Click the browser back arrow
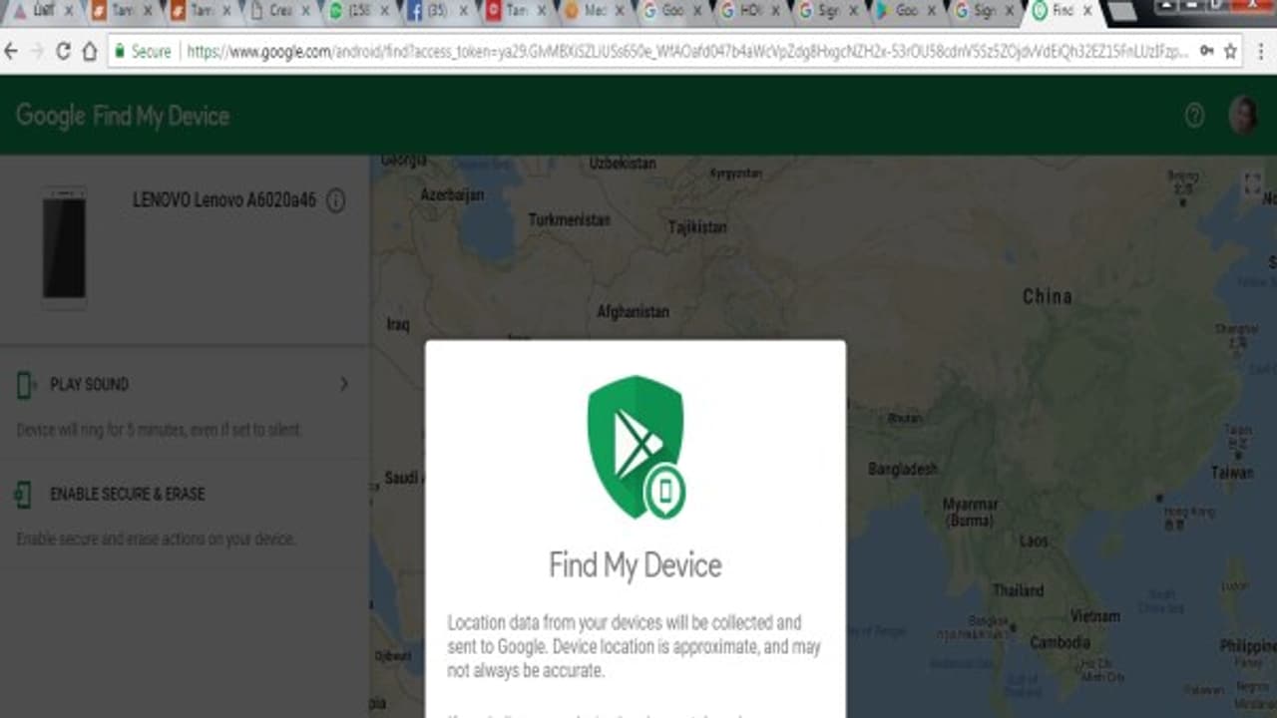Image resolution: width=1277 pixels, height=718 pixels. [x=14, y=51]
